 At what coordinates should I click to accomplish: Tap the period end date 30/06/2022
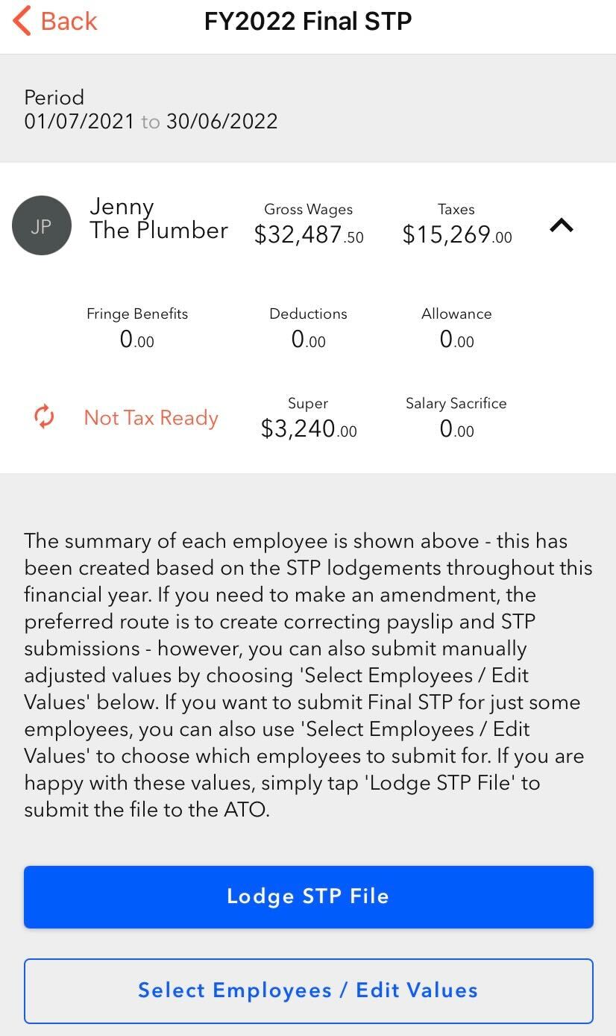[221, 121]
